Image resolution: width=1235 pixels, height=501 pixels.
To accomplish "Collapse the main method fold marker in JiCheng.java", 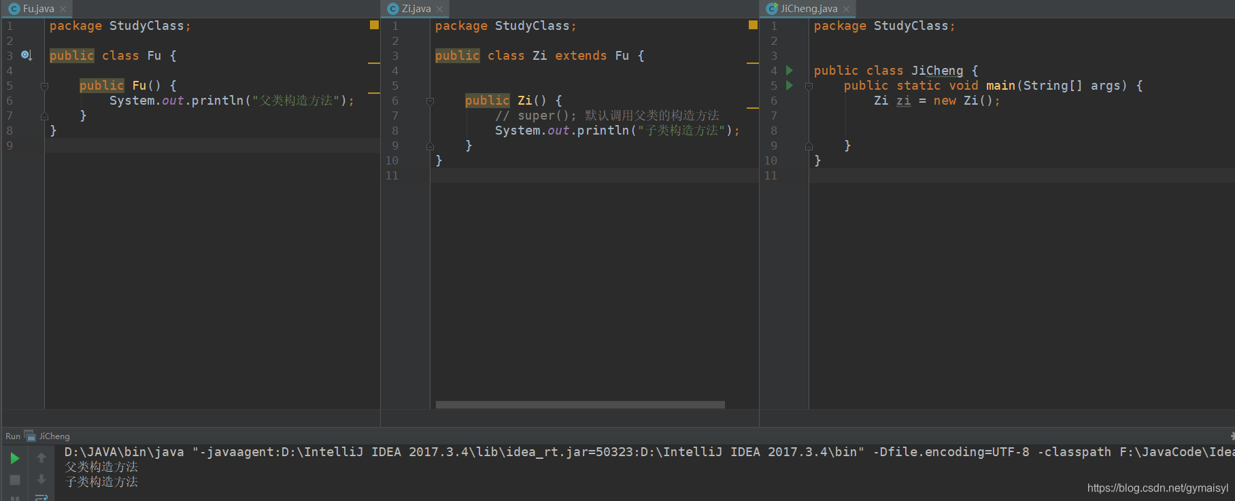I will [809, 86].
